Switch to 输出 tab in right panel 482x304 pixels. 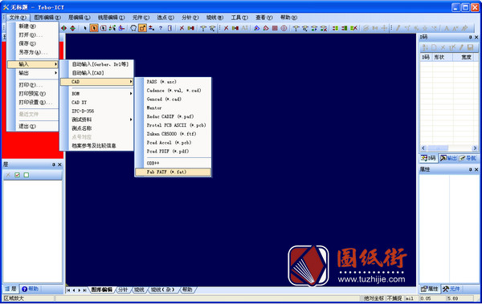(448, 158)
